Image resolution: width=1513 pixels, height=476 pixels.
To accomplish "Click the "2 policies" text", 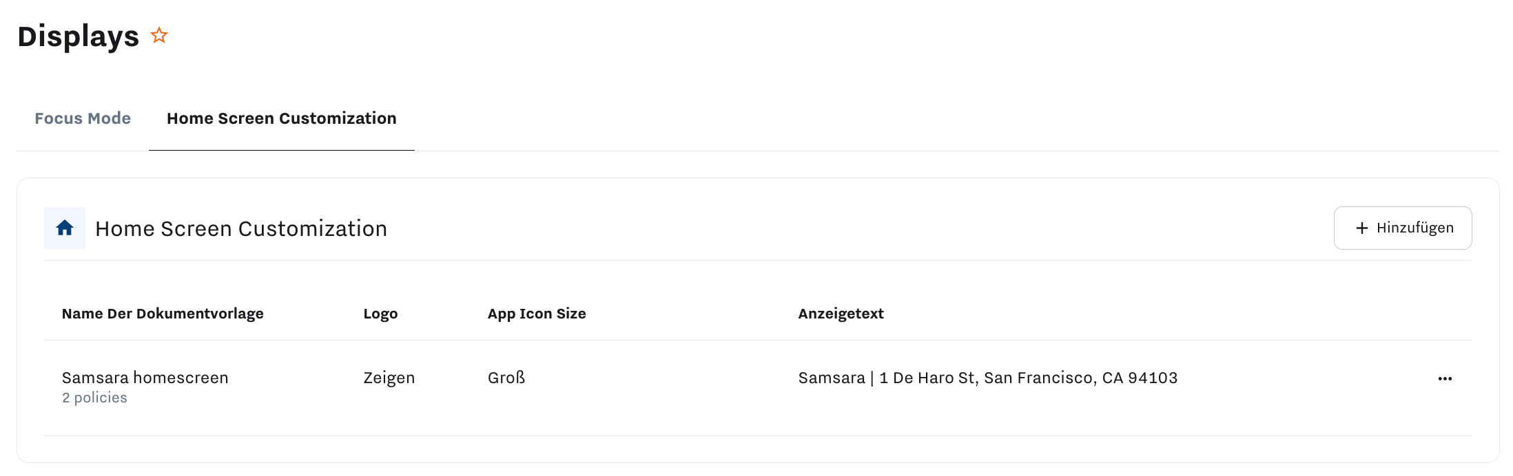I will (x=94, y=398).
